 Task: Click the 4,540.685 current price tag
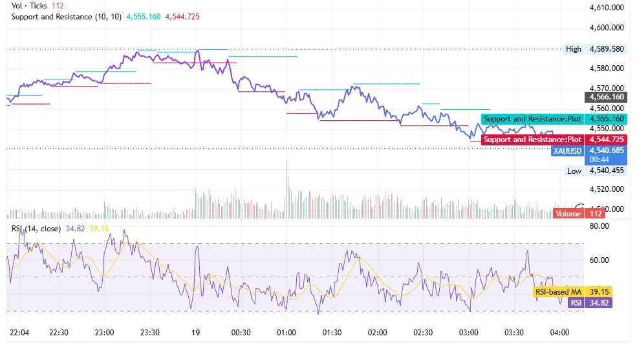[x=606, y=151]
